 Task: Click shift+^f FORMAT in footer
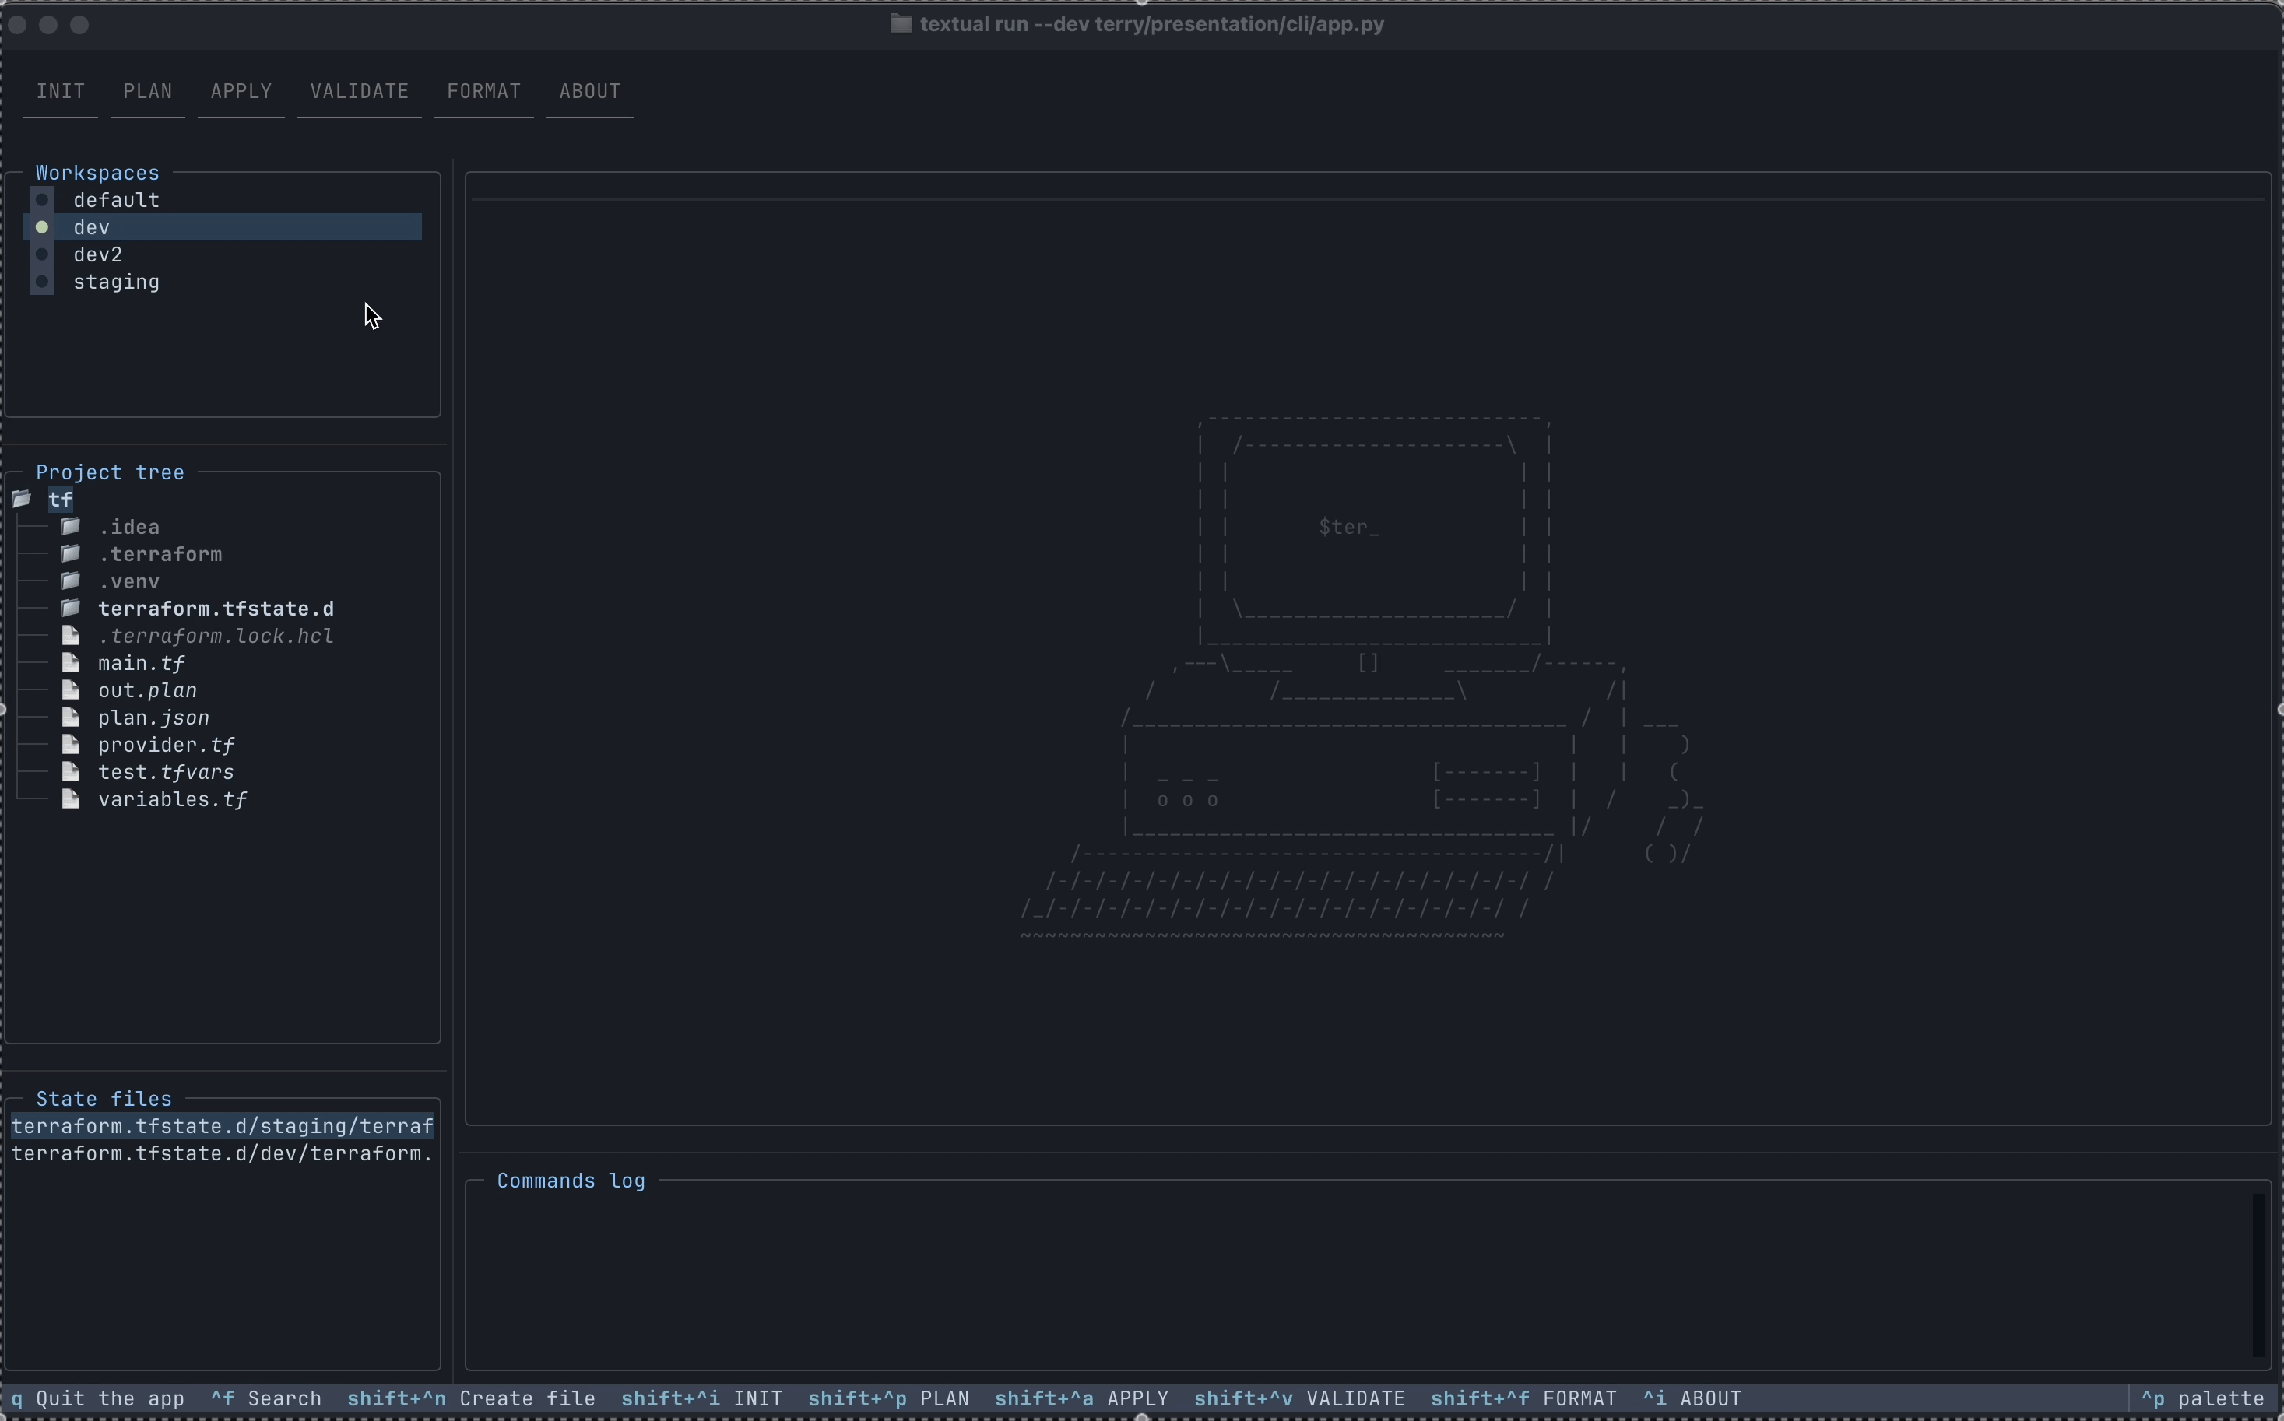click(1523, 1398)
